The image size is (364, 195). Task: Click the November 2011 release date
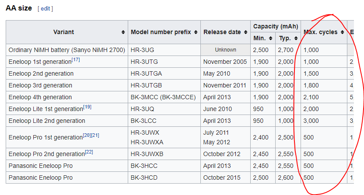pyautogui.click(x=225, y=85)
